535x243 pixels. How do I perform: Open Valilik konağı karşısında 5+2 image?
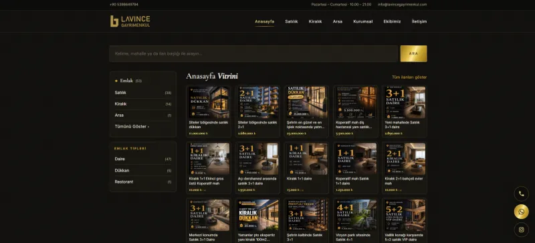click(405, 215)
